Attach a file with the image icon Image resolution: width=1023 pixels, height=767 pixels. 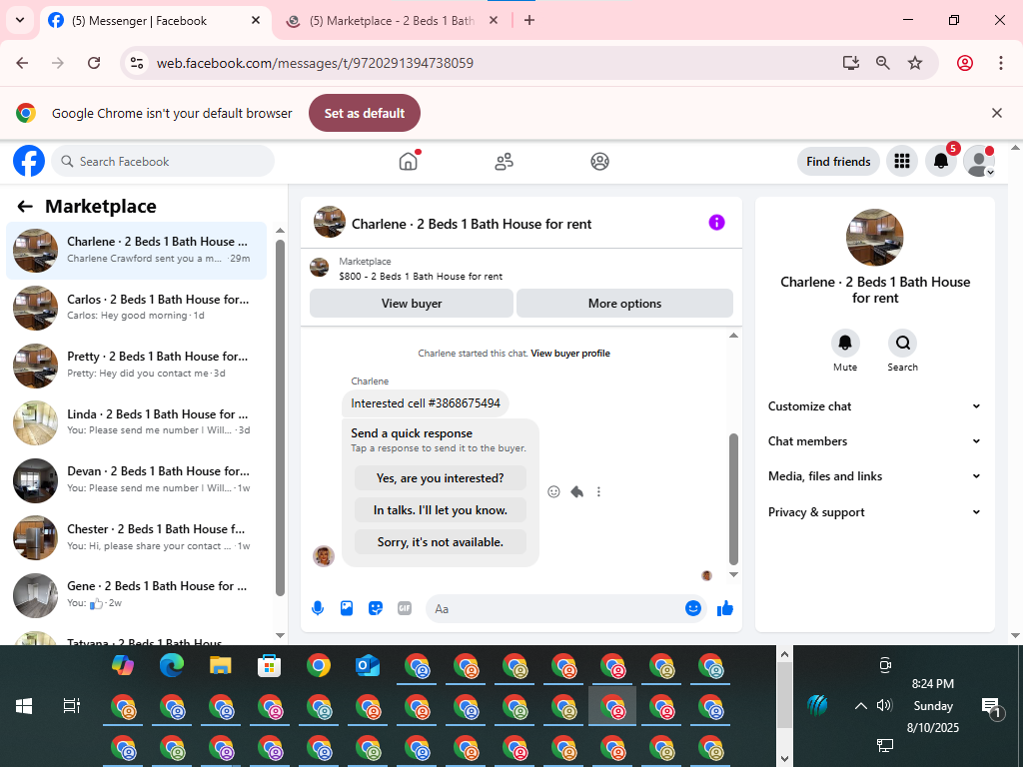[x=347, y=608]
